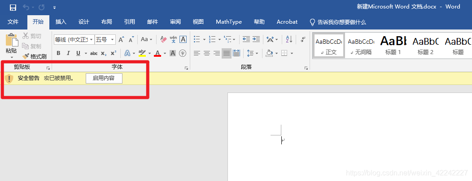Image resolution: width=472 pixels, height=181 pixels.
Task: Switch to the 插入 ribbon tab
Action: [x=61, y=22]
